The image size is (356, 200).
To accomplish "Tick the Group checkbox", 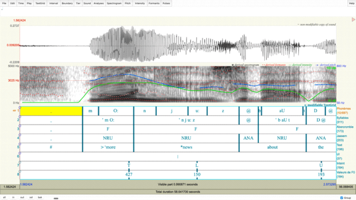I will tap(342, 197).
